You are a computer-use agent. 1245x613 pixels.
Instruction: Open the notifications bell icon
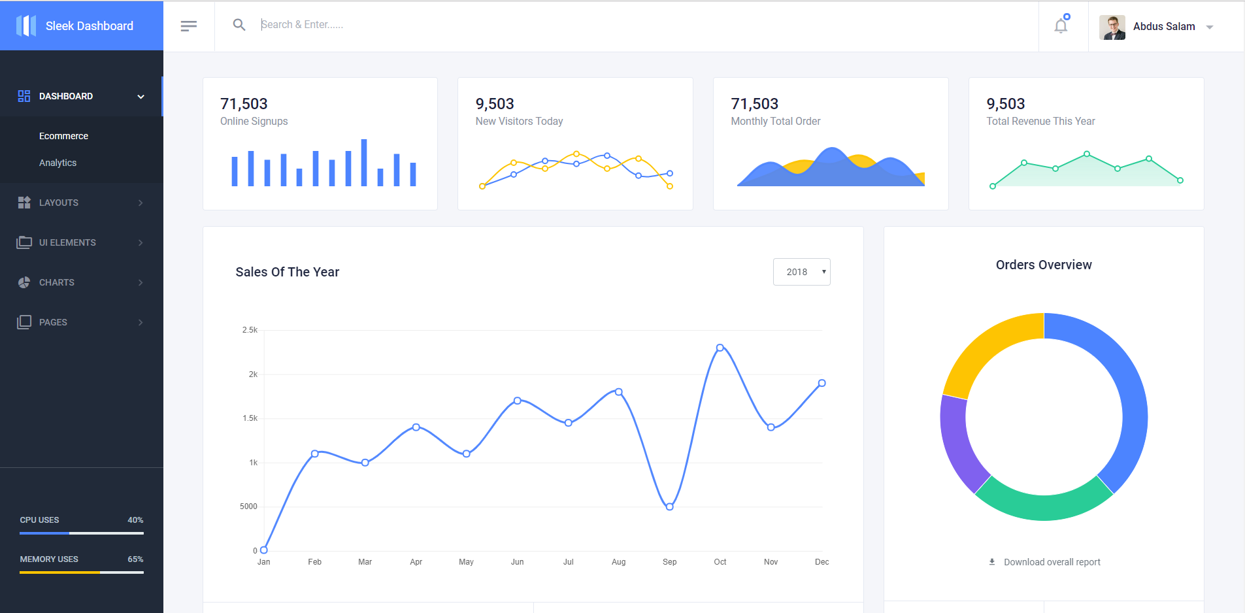click(x=1061, y=26)
